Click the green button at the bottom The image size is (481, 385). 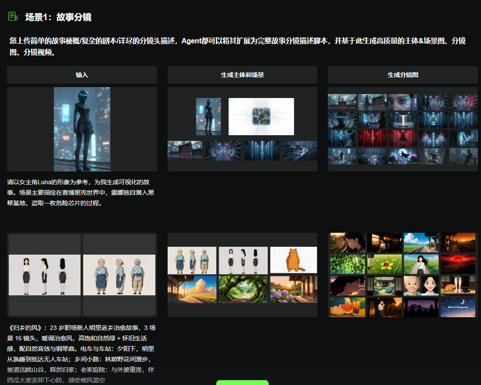pyautogui.click(x=242, y=382)
